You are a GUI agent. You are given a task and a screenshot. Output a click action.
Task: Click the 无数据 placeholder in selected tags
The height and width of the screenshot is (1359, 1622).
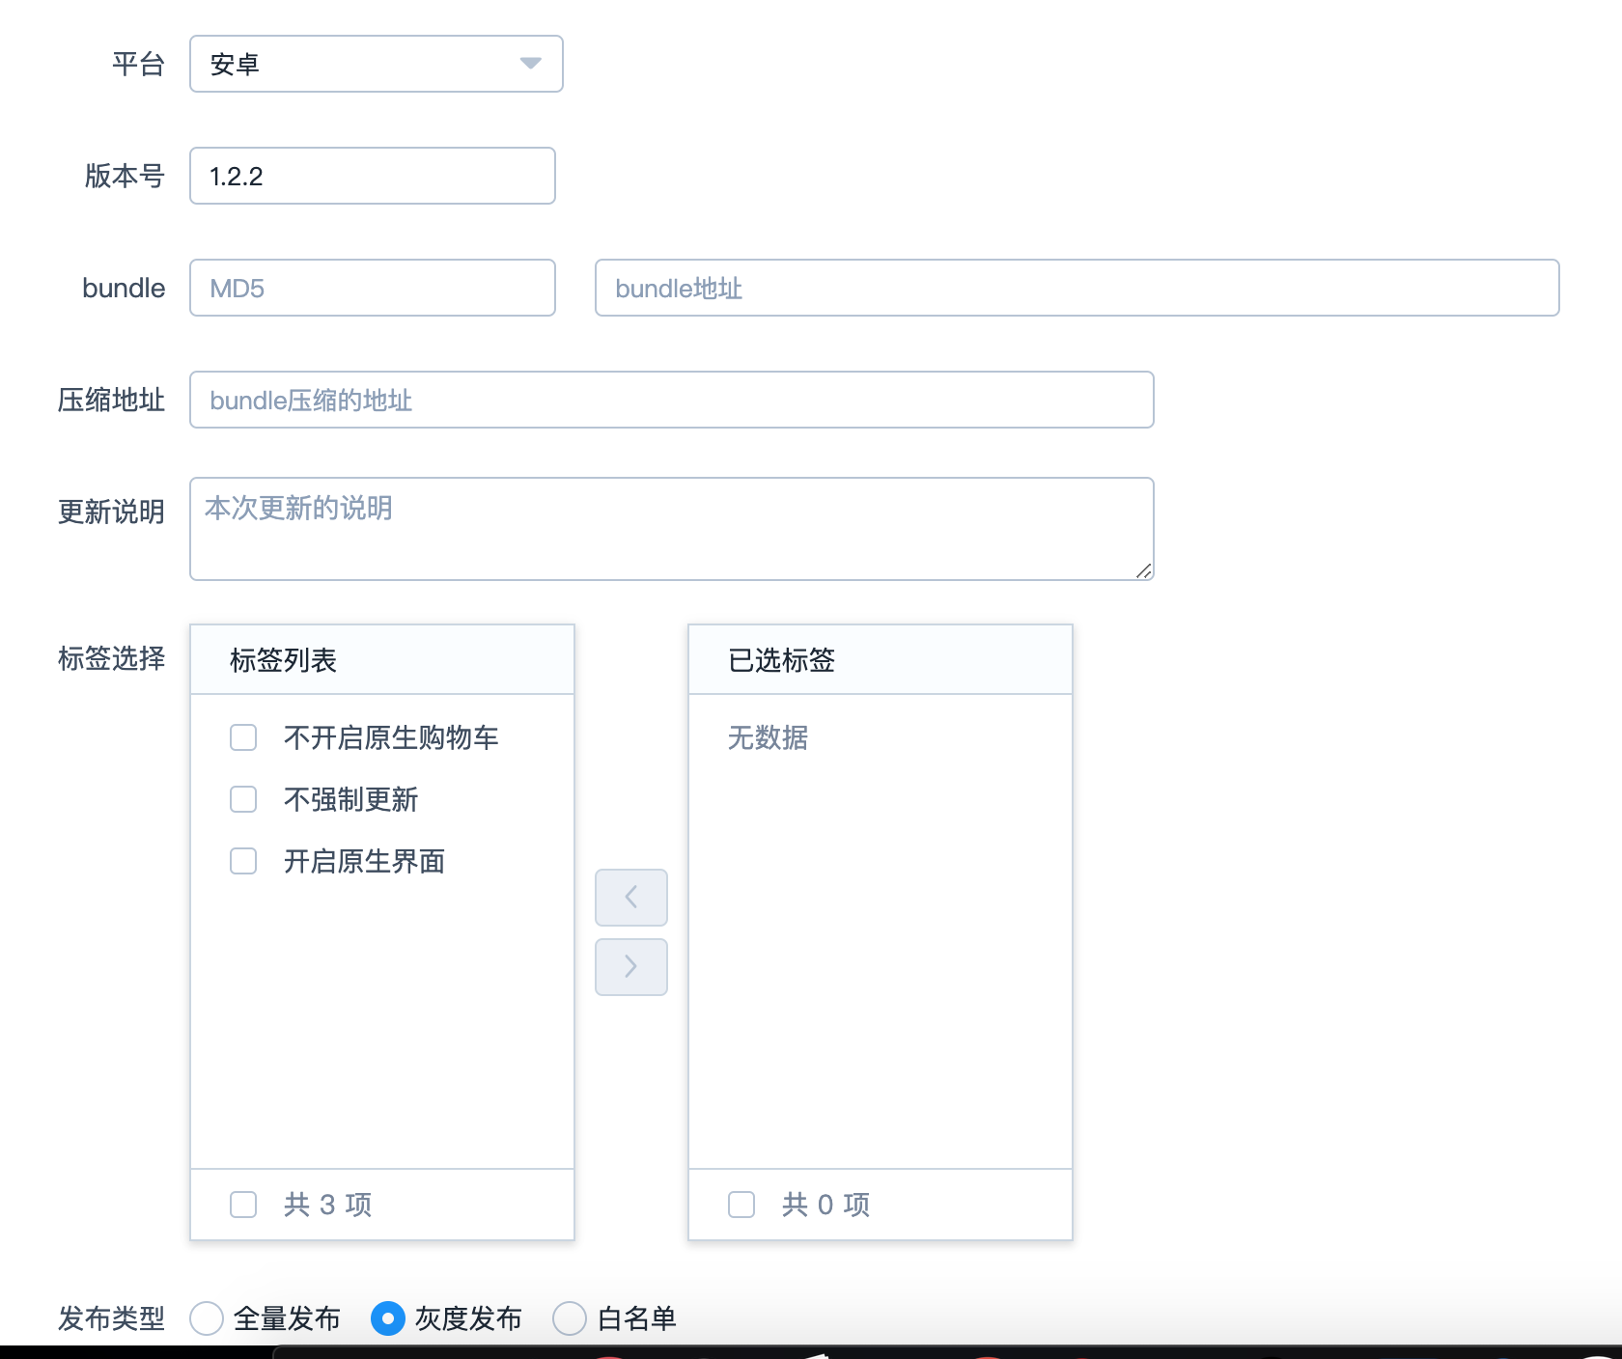[769, 738]
